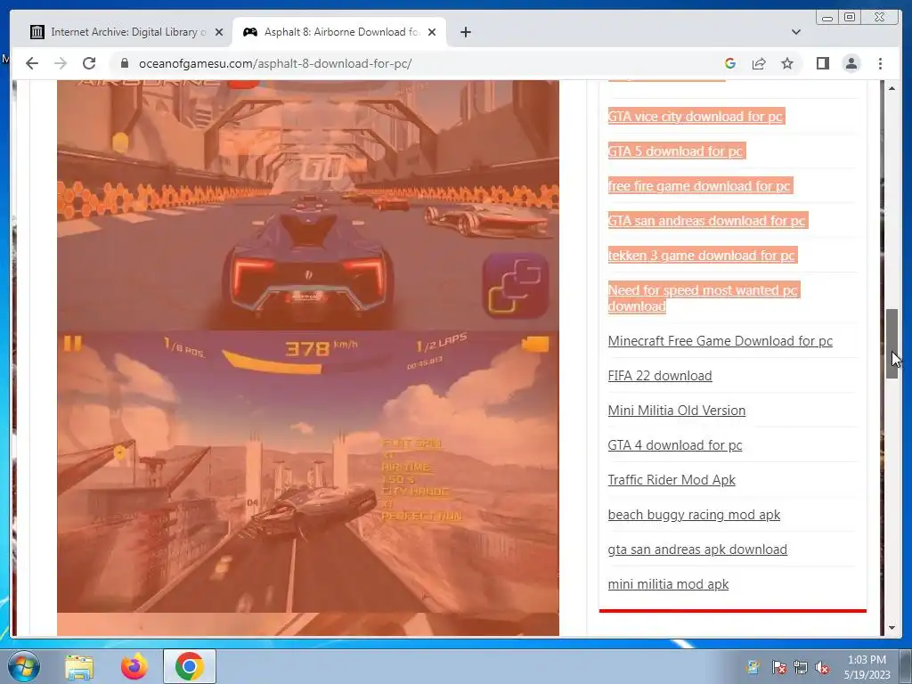Open GTA vice city download for pc

695,117
